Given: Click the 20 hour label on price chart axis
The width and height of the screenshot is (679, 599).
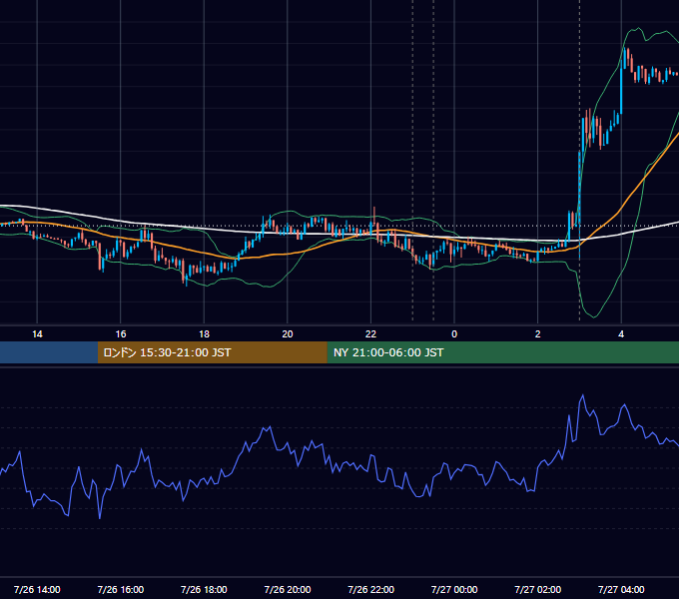Looking at the screenshot, I should tap(288, 334).
